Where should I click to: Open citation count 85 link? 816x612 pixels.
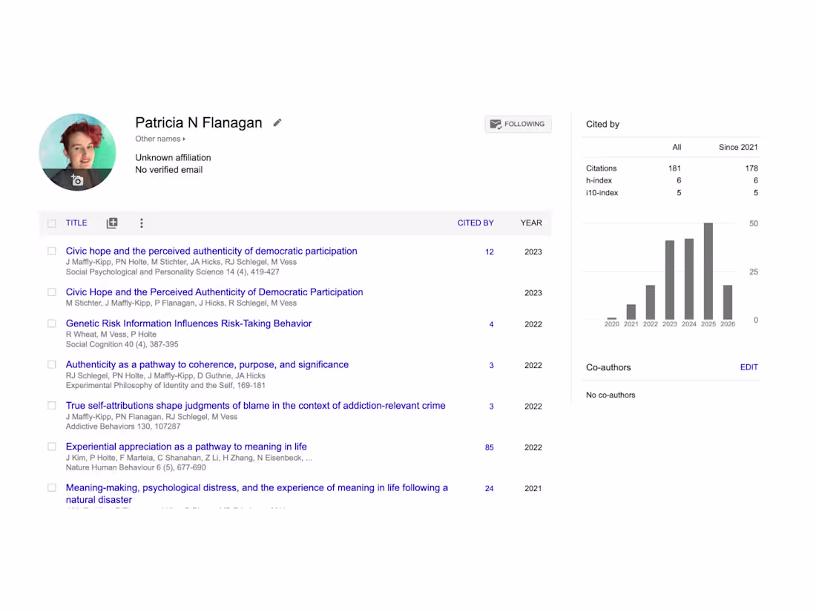[x=489, y=447]
